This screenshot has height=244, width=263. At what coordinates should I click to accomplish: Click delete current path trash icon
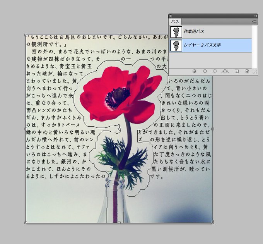pyautogui.click(x=247, y=71)
